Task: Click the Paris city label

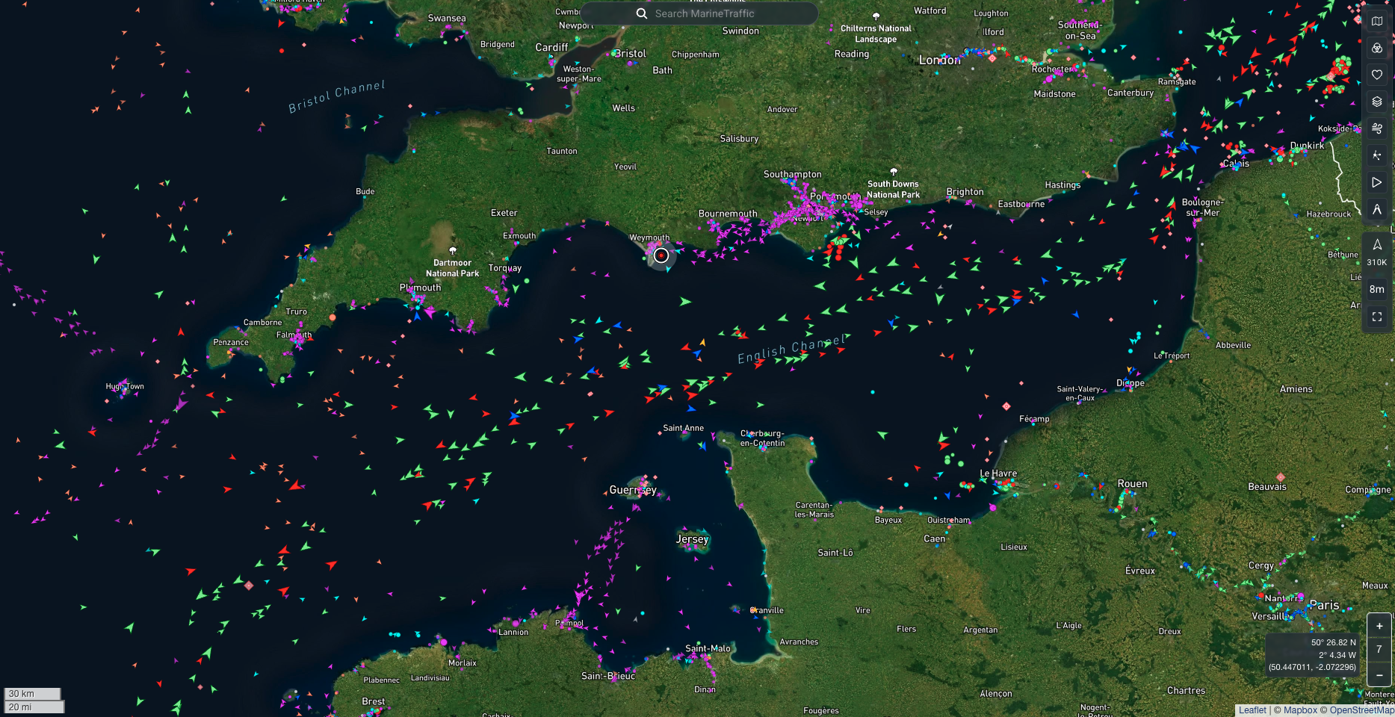Action: pos(1324,605)
